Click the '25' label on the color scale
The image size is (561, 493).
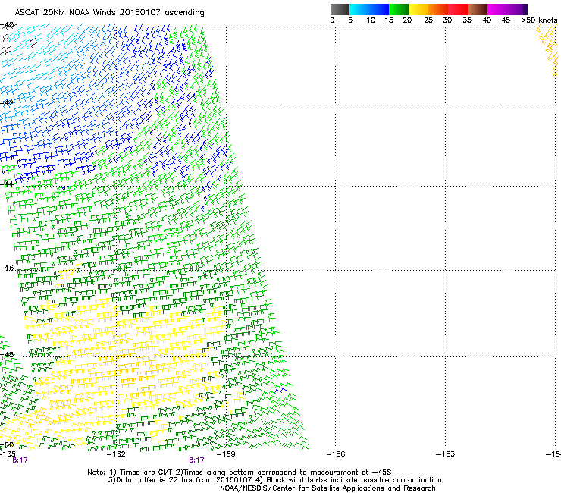[x=428, y=20]
